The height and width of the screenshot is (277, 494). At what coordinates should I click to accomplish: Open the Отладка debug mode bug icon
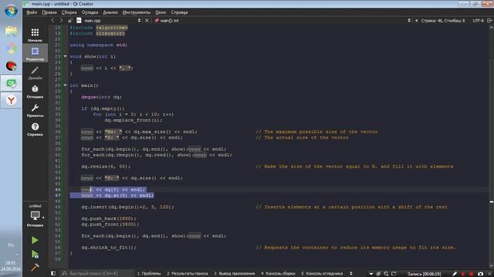pyautogui.click(x=35, y=92)
